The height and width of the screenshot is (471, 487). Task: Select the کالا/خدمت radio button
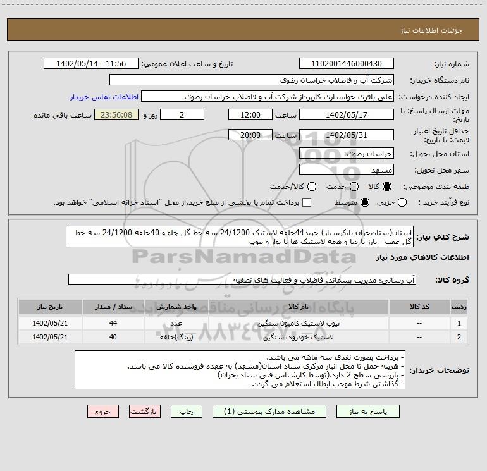(x=312, y=187)
